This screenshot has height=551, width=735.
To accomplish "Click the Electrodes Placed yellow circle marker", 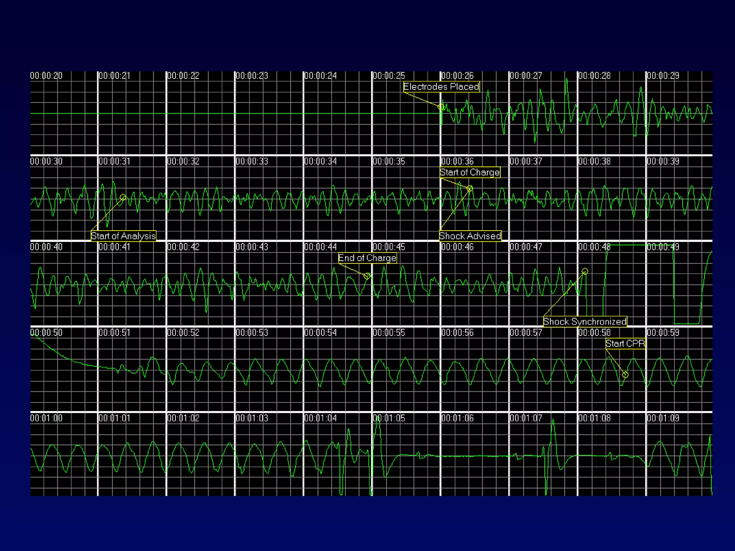I will pyautogui.click(x=441, y=107).
